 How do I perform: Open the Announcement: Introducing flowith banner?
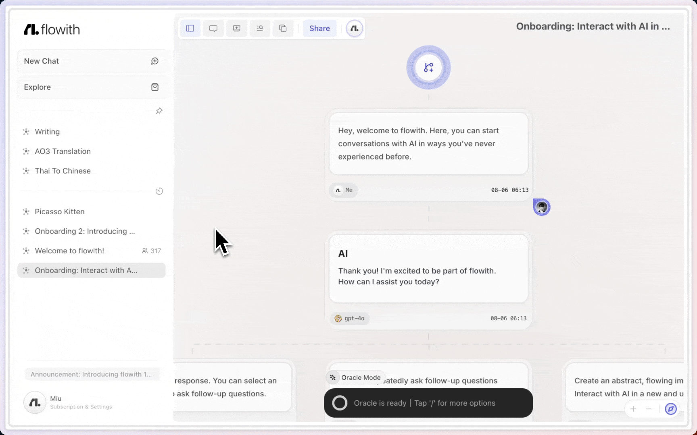92,374
